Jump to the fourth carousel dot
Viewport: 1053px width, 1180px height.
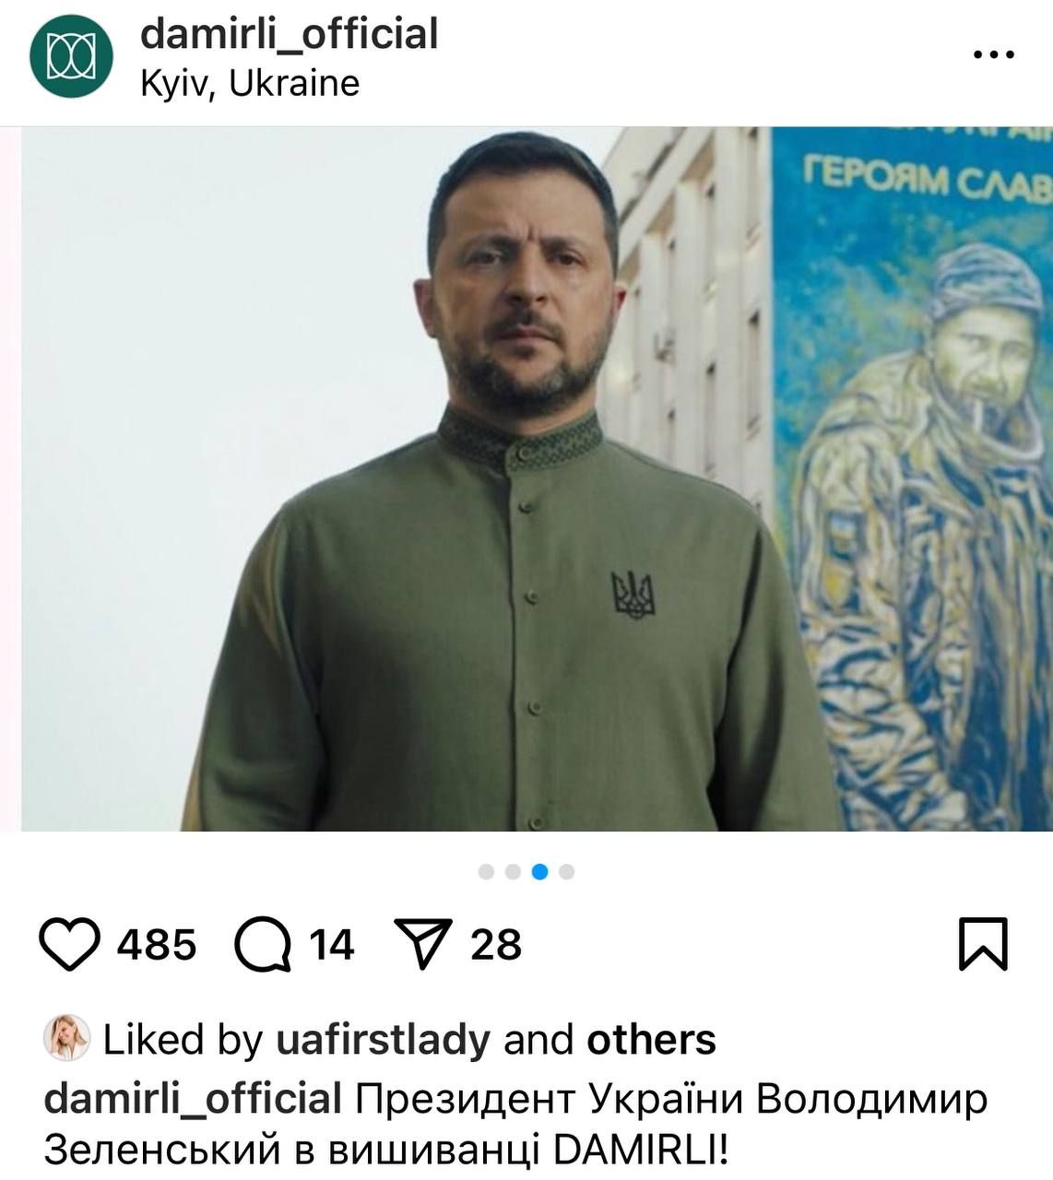click(567, 871)
